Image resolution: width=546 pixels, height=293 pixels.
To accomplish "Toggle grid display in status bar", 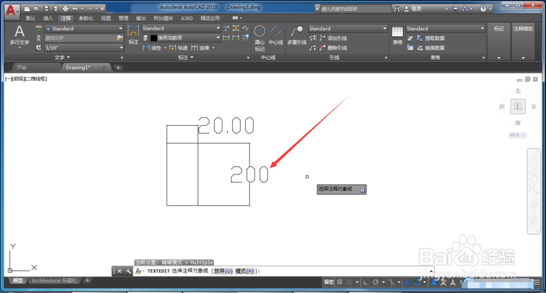I will coord(340,282).
